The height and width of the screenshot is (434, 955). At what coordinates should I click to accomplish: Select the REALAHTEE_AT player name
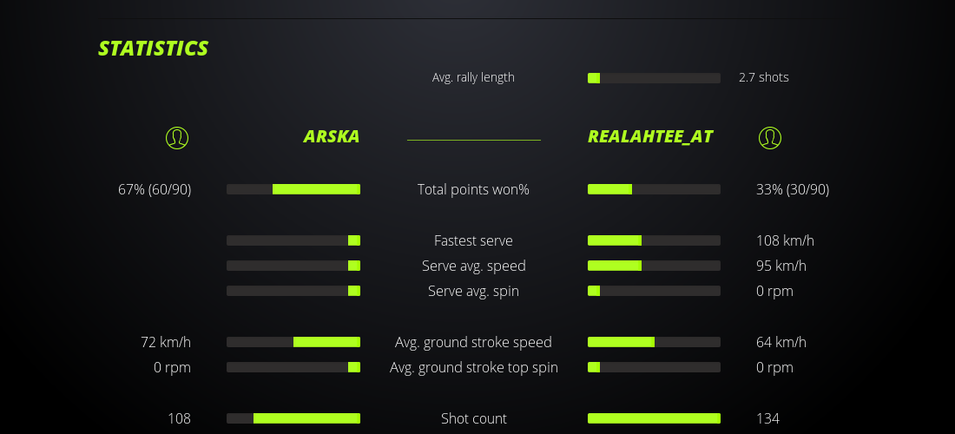[x=650, y=136]
